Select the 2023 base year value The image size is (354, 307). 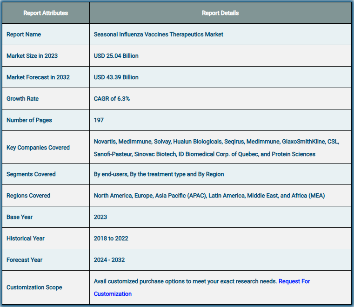pos(100,217)
